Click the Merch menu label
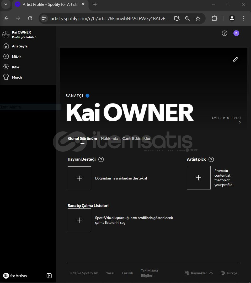The height and width of the screenshot is (283, 251). tap(17, 77)
